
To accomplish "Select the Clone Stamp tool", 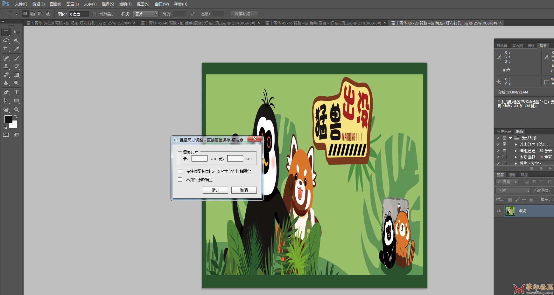I will tap(6, 66).
